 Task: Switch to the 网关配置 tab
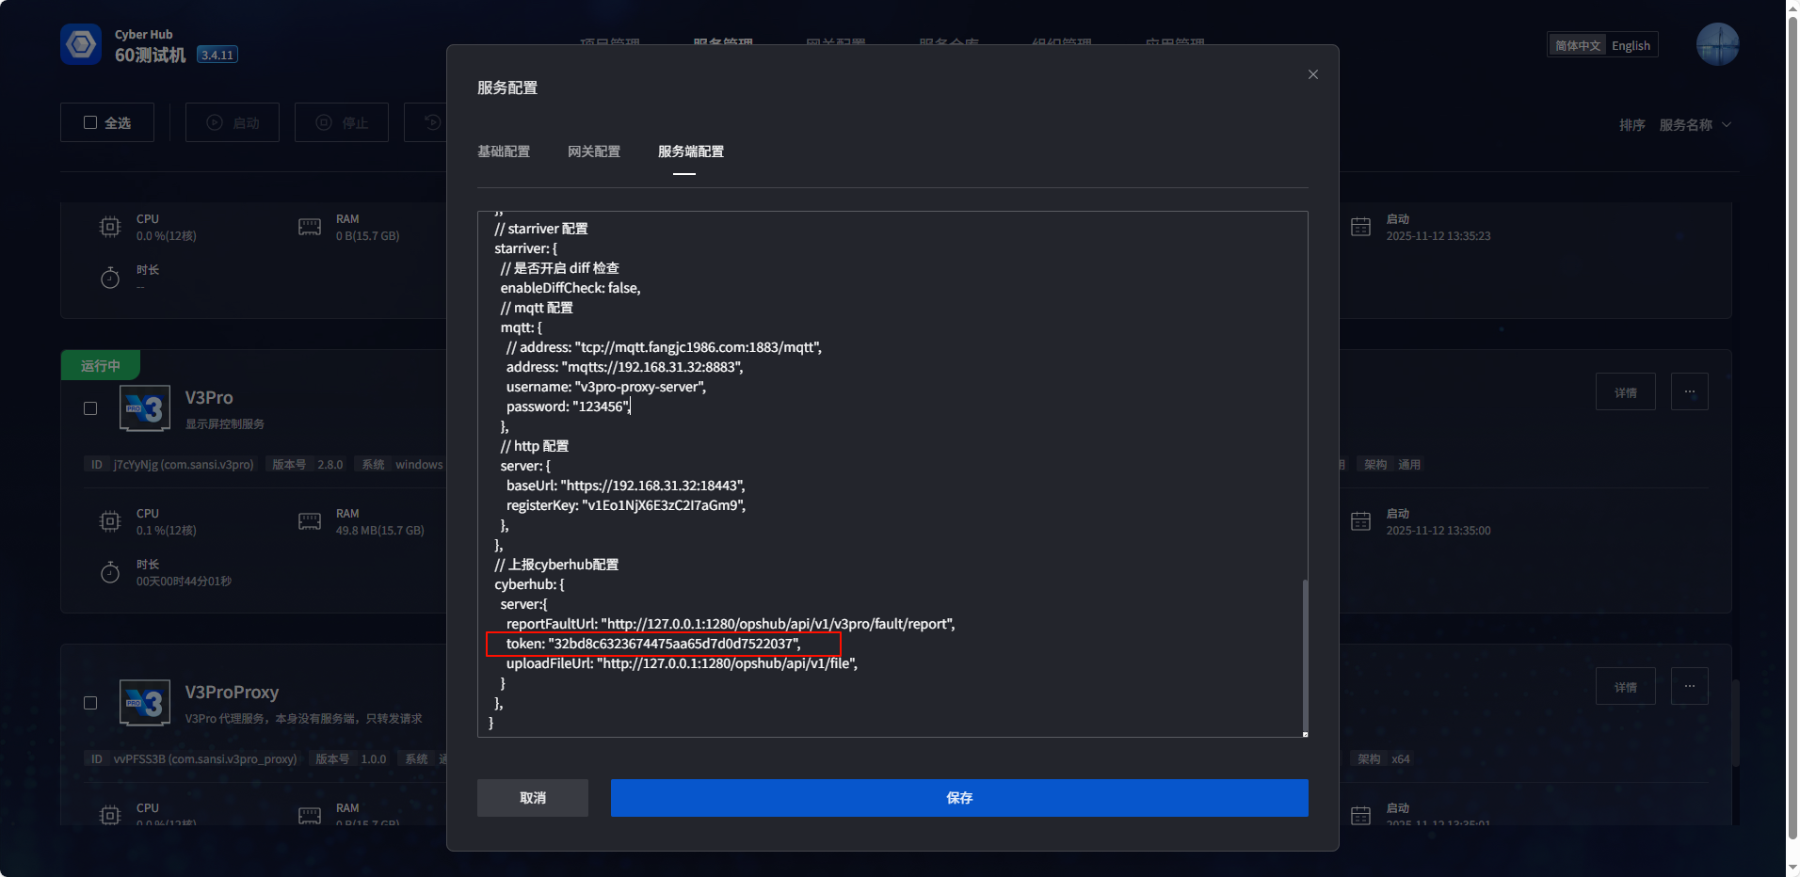[x=594, y=151]
